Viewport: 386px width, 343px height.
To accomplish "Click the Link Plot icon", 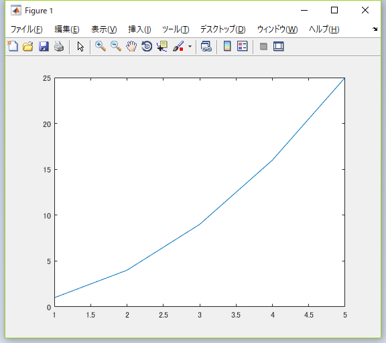I will click(x=206, y=46).
